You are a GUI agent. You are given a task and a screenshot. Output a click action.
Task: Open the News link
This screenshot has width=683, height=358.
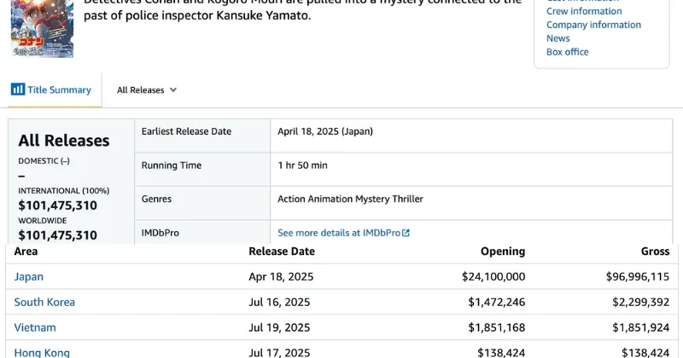[558, 38]
